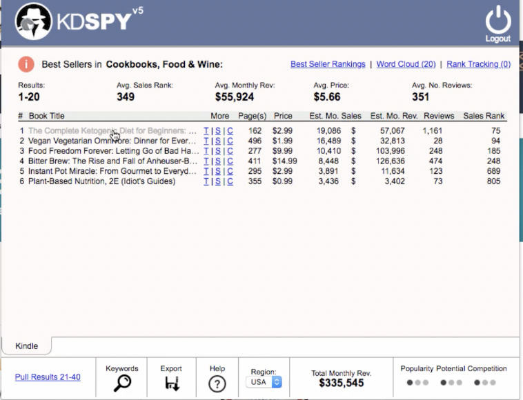The height and width of the screenshot is (400, 523).
Task: Open Plant-Based Nutrition, 2E book title
Action: [x=101, y=181]
